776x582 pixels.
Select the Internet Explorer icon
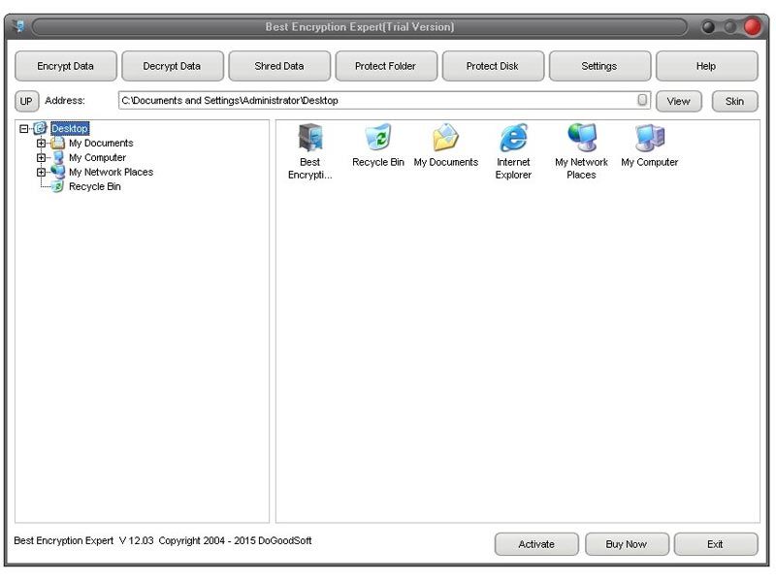tap(513, 138)
